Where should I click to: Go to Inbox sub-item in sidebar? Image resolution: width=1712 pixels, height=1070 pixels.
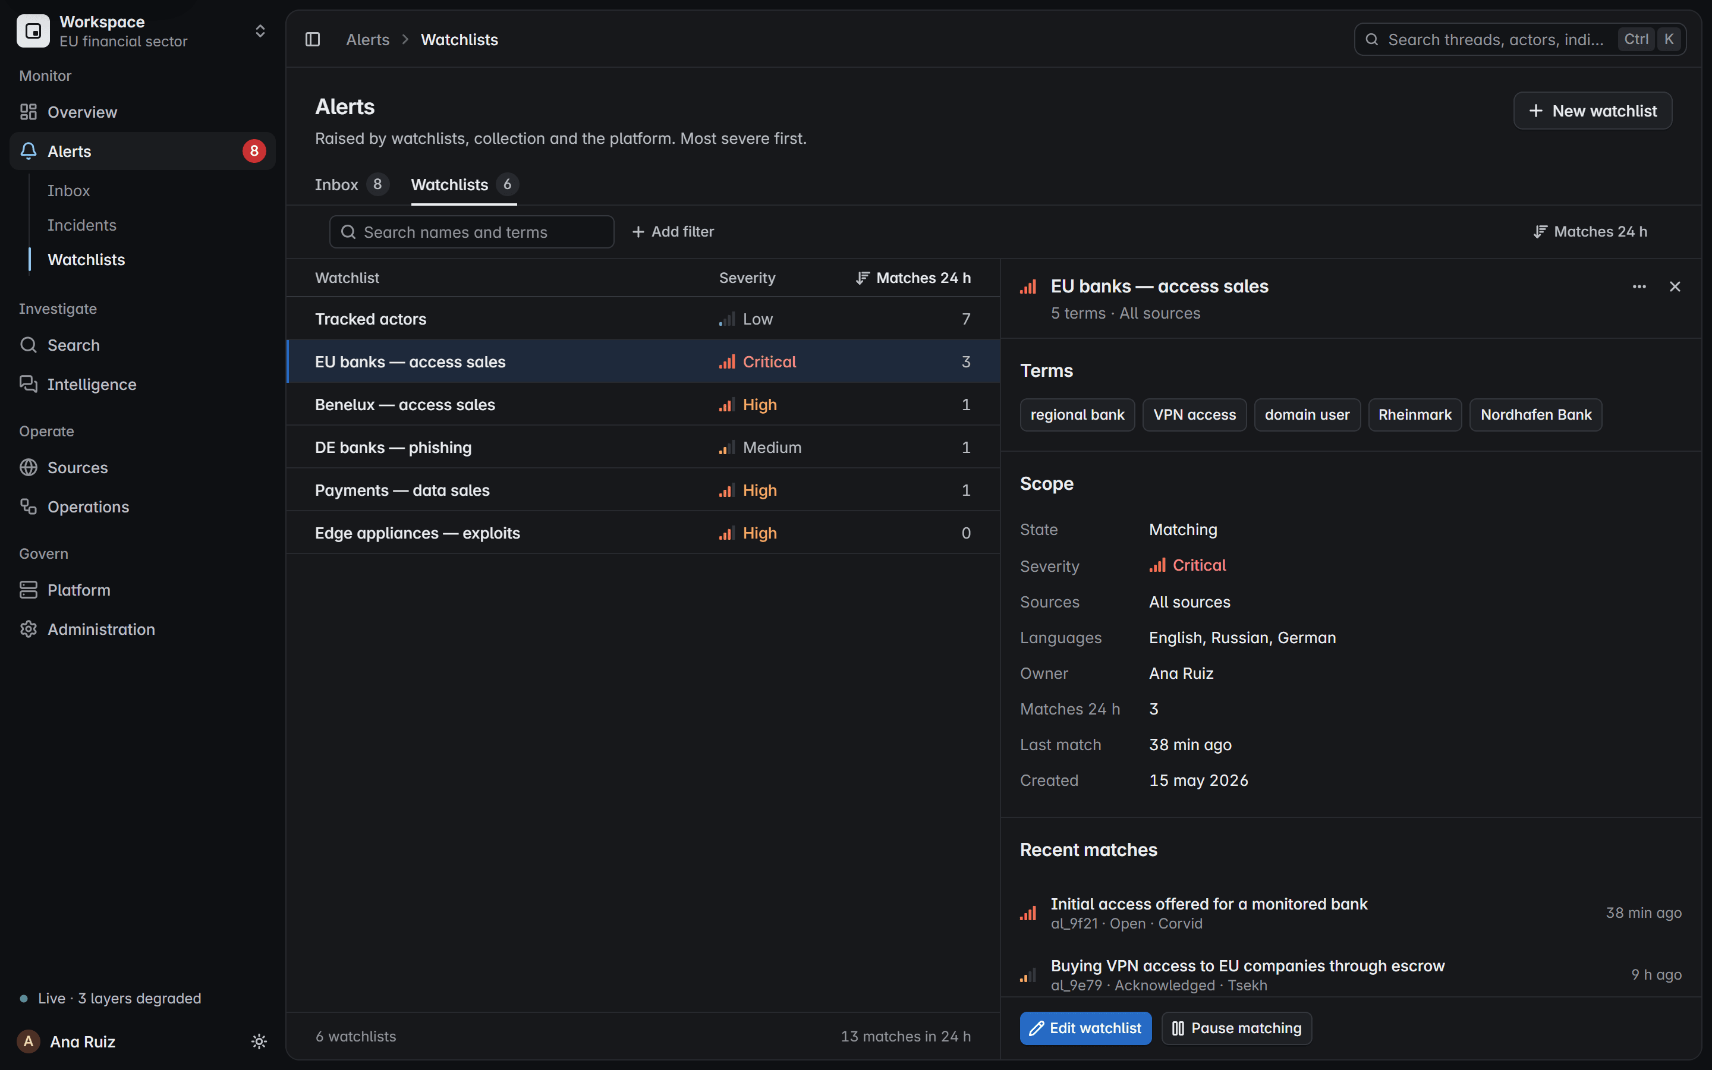pos(68,190)
